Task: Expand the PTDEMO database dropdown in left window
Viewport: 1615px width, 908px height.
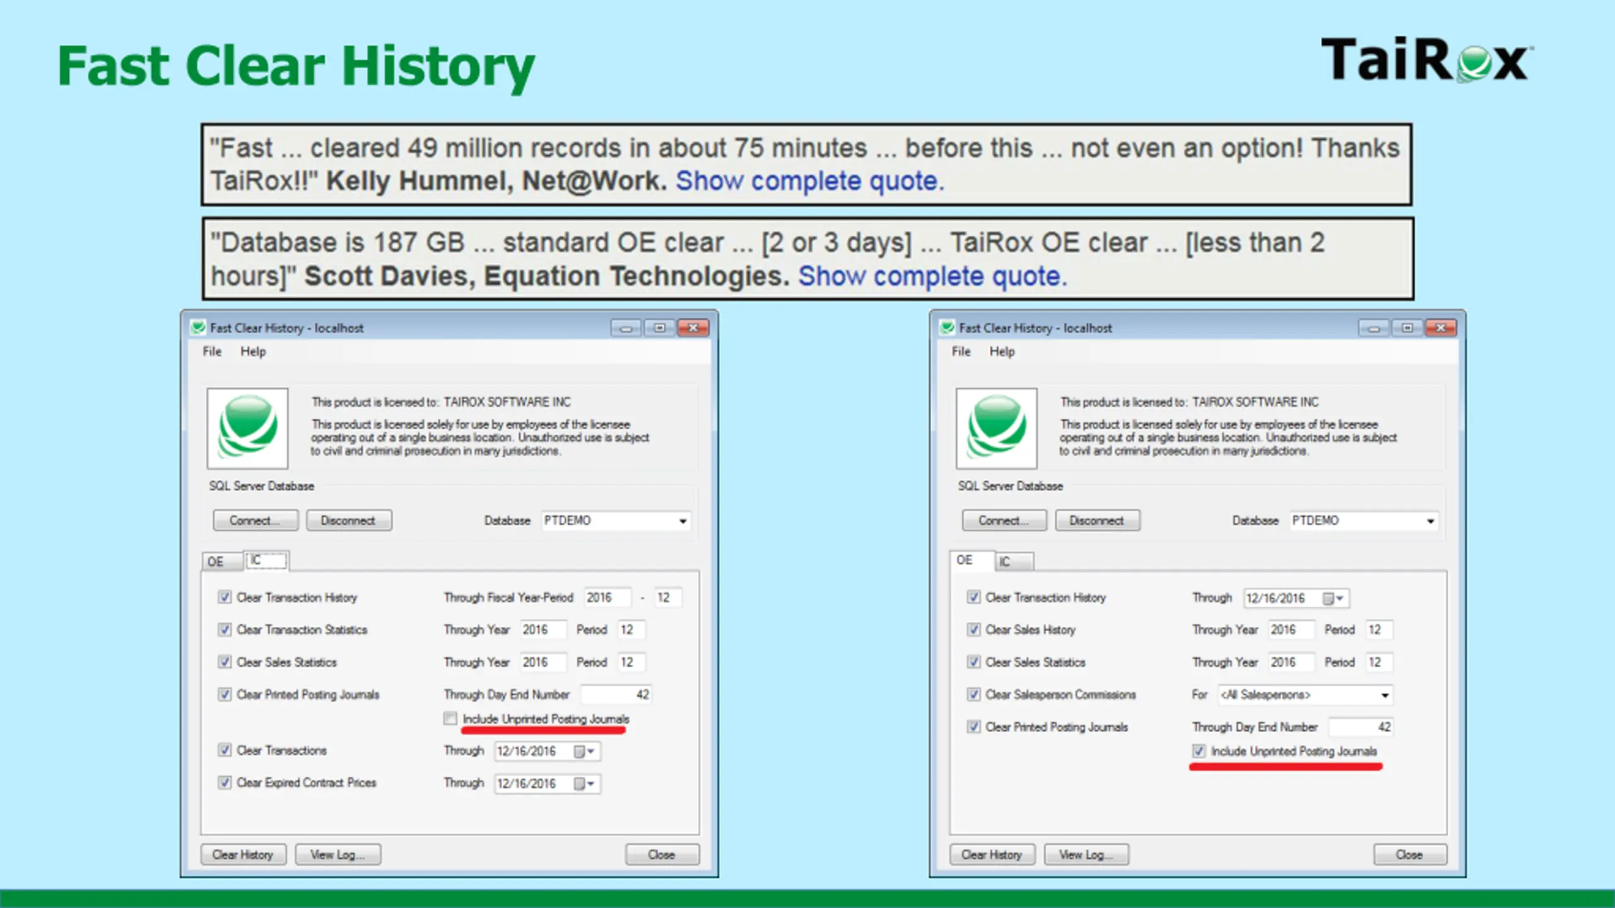Action: pyautogui.click(x=683, y=521)
